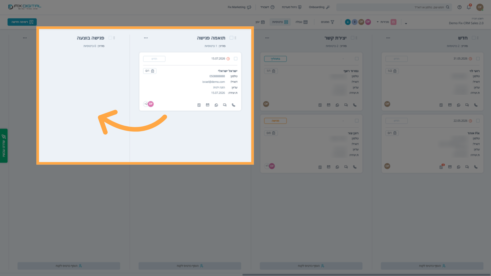
Task: Open the תואמה פגישה column three-dots menu
Action: 146,38
